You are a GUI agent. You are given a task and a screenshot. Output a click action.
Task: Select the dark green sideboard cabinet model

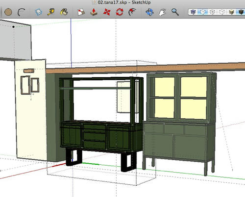coord(101,124)
